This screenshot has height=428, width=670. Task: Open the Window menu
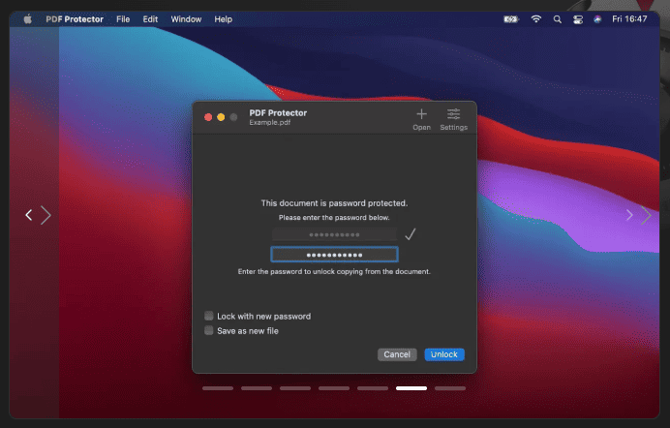pyautogui.click(x=186, y=19)
